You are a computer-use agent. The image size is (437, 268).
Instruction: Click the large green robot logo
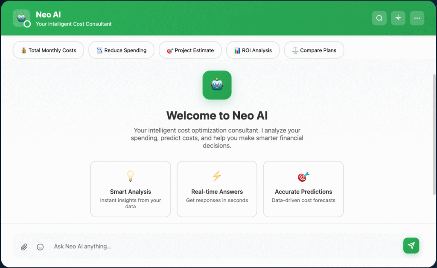tap(217, 85)
